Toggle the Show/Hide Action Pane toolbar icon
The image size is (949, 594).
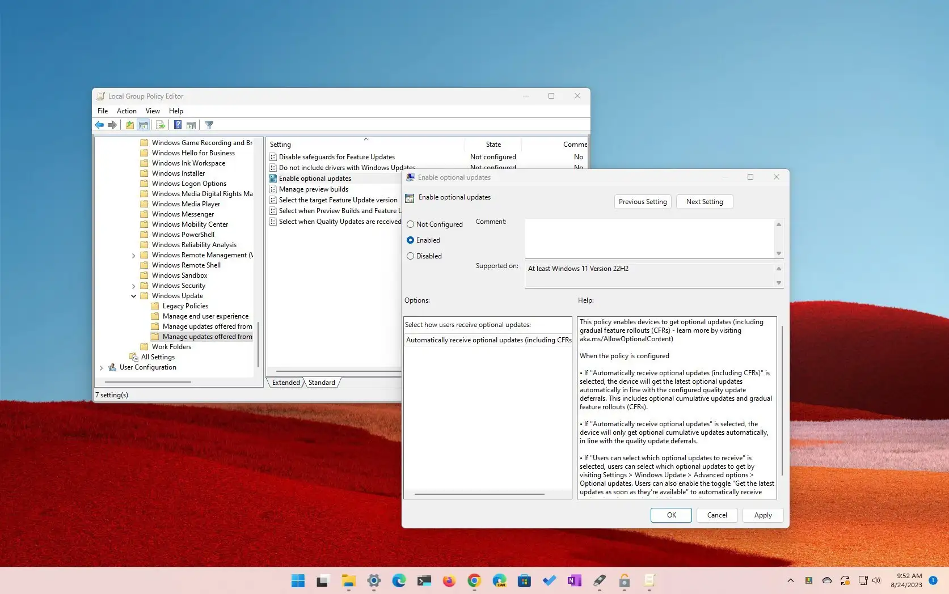tap(191, 125)
